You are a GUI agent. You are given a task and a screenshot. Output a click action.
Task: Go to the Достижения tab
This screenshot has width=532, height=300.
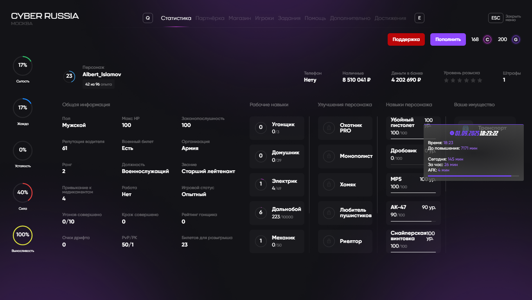[x=390, y=18]
